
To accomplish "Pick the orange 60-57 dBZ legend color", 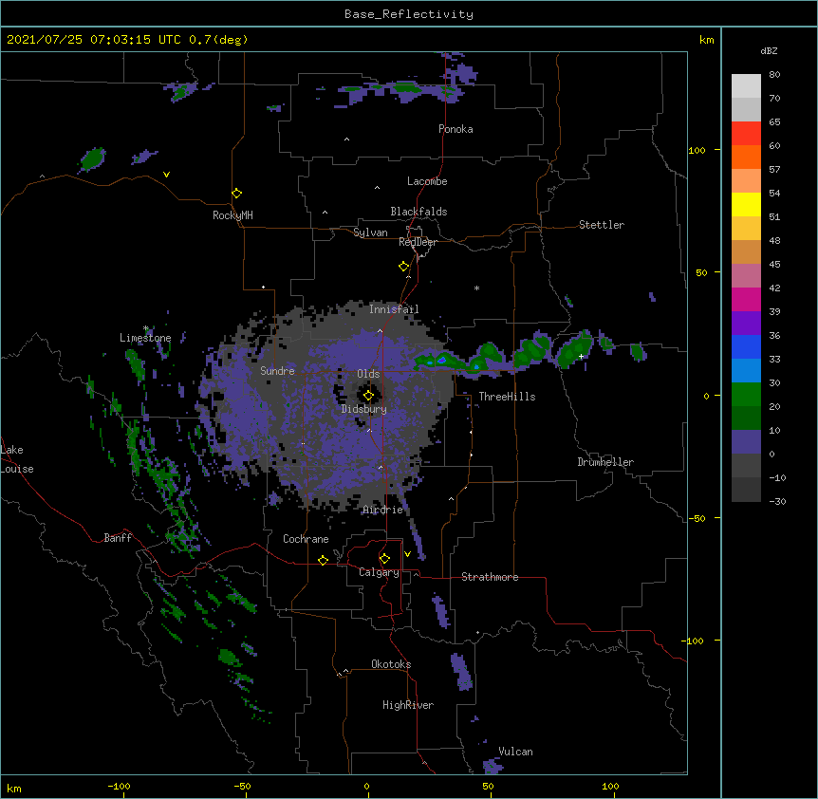I will point(746,157).
